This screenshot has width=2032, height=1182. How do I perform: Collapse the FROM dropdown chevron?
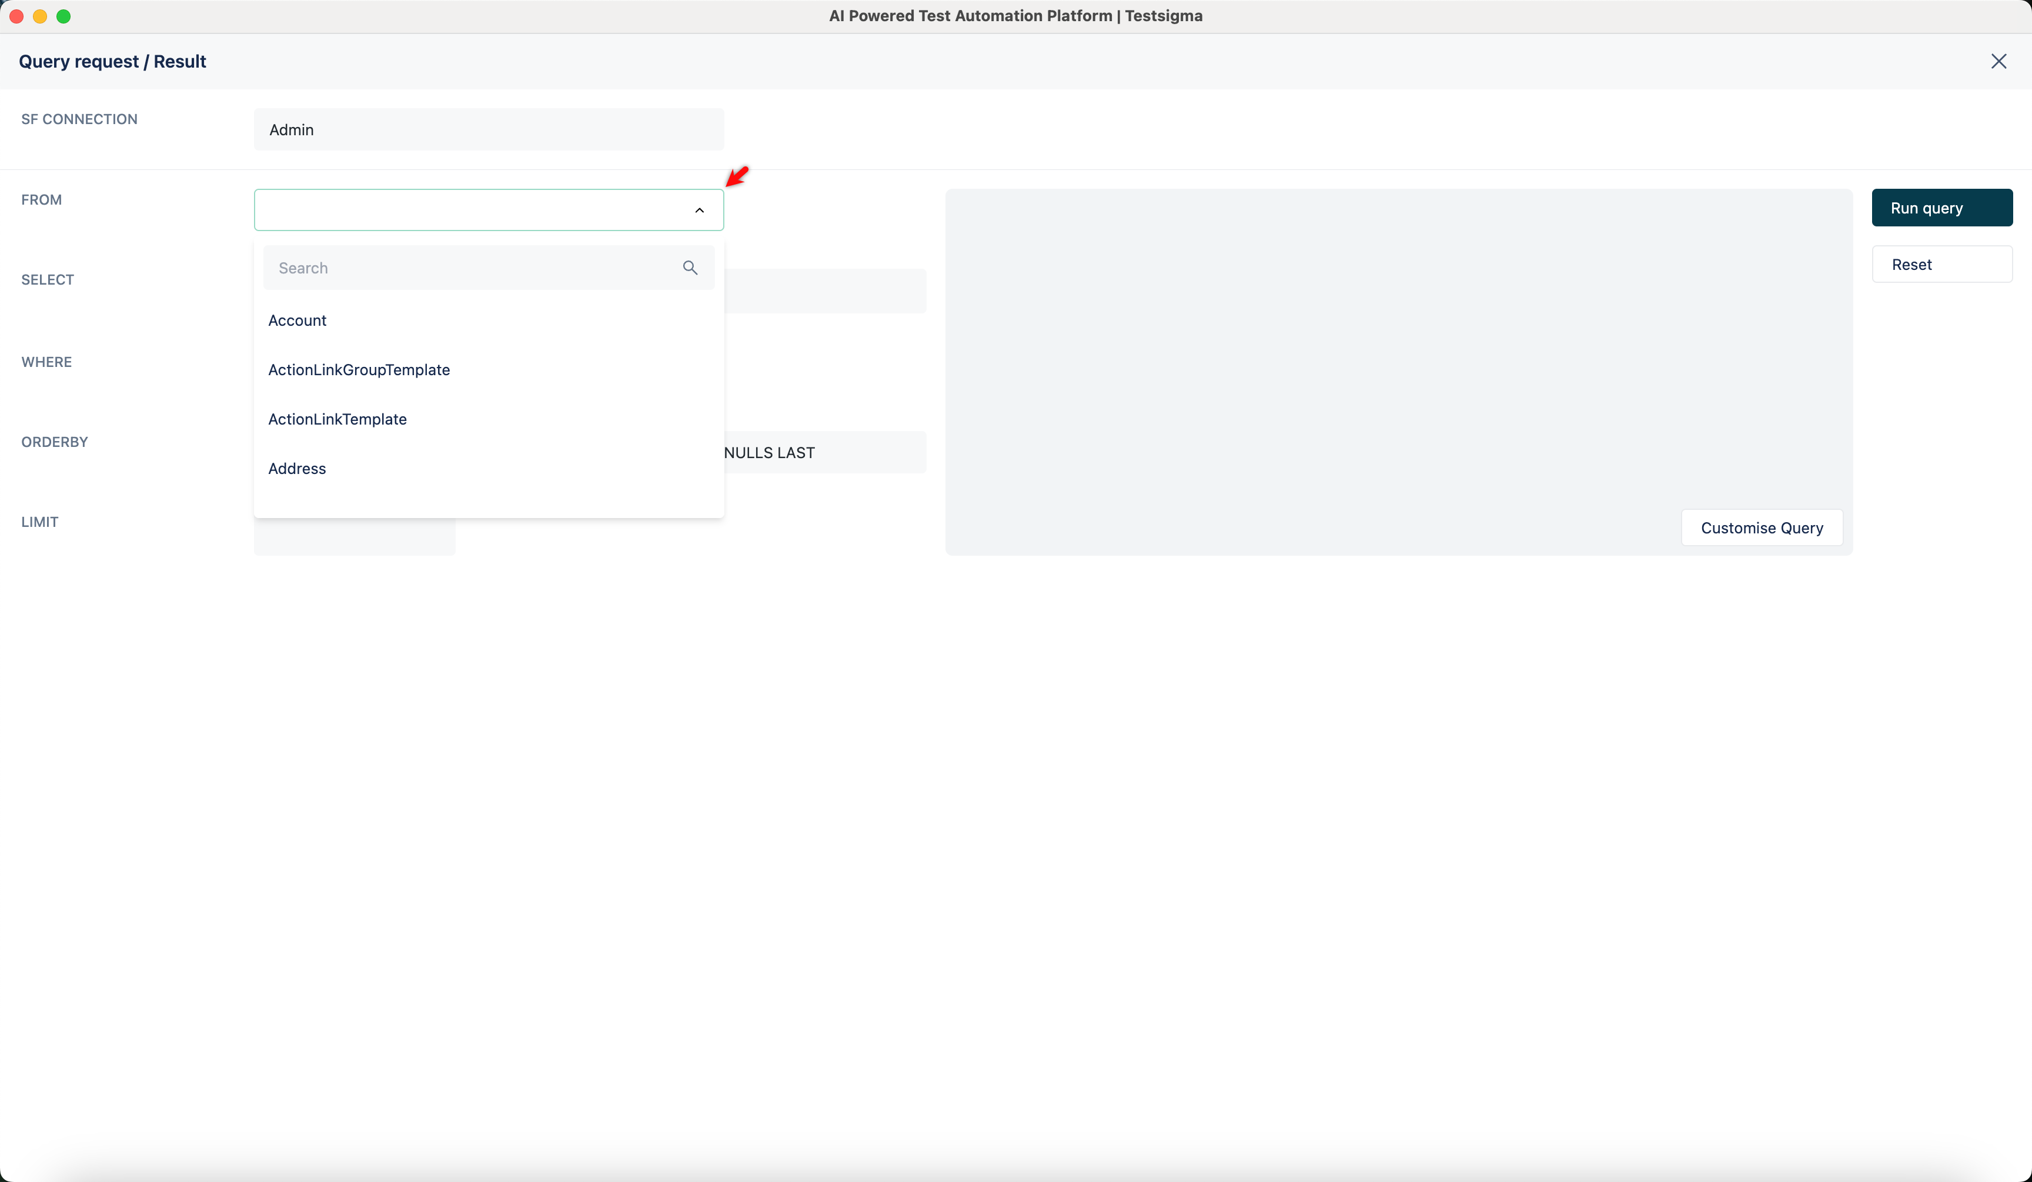click(x=698, y=209)
